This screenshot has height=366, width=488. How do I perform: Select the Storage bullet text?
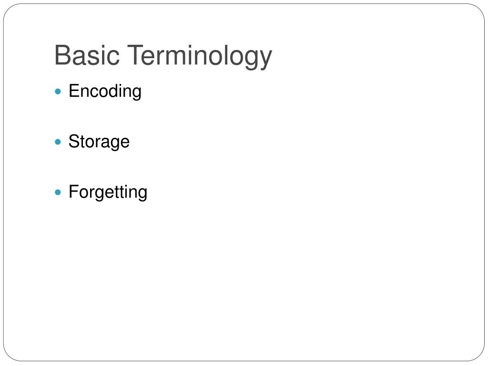(99, 142)
